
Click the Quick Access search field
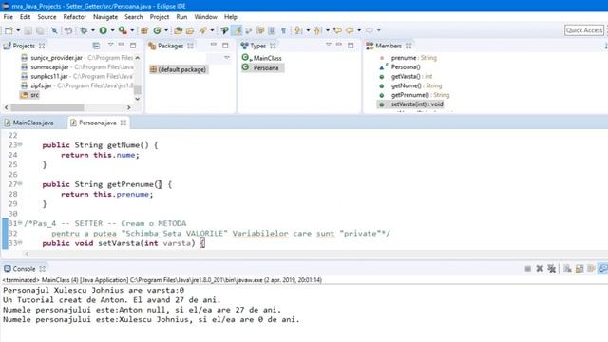click(x=584, y=30)
